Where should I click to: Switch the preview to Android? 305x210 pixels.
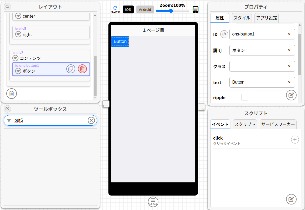click(145, 9)
